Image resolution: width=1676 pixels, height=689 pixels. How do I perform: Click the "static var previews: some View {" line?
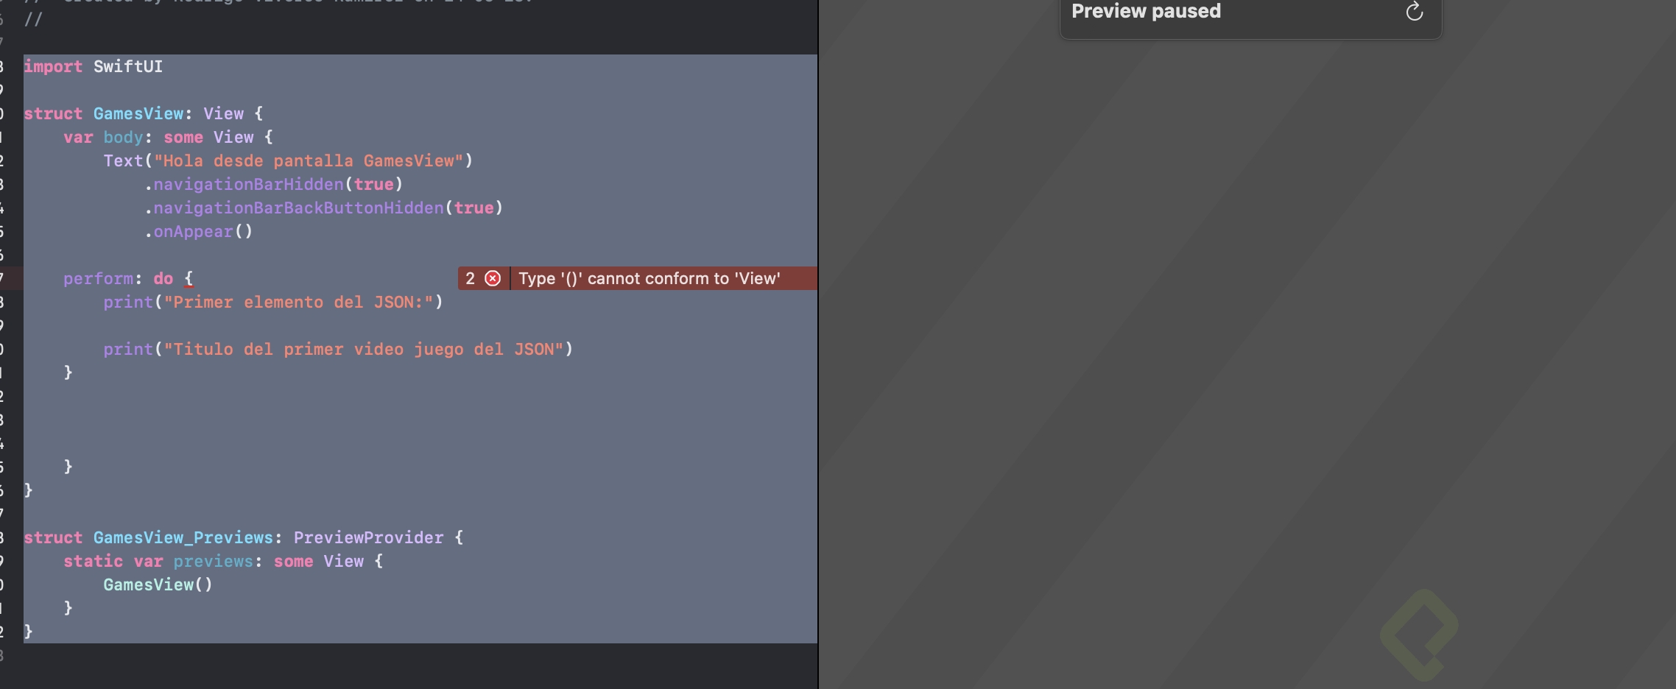click(223, 561)
